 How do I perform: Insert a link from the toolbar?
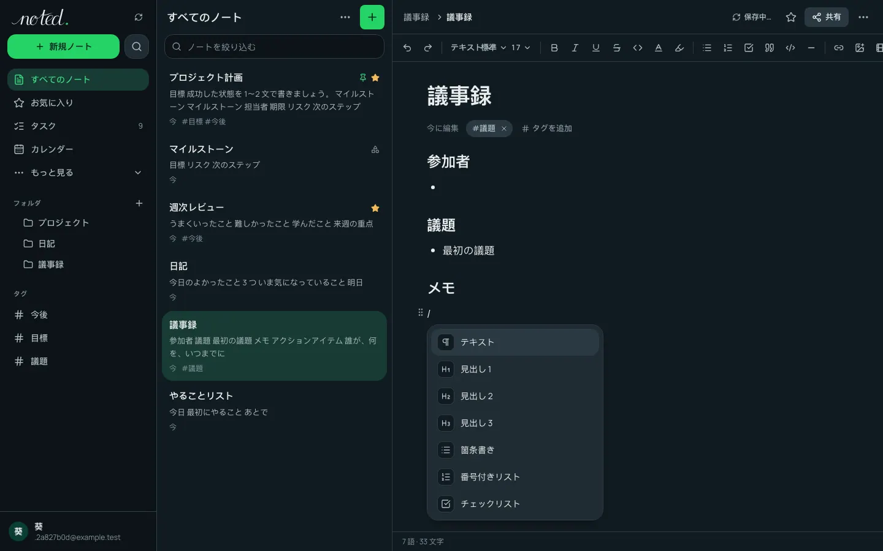[839, 48]
